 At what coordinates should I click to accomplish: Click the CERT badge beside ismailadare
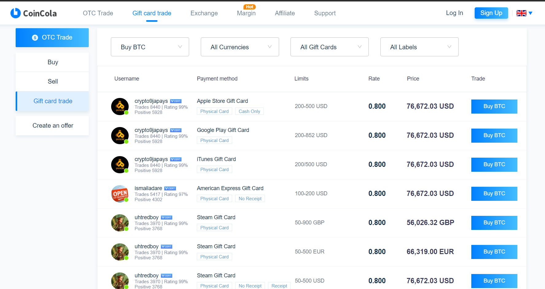click(x=170, y=188)
